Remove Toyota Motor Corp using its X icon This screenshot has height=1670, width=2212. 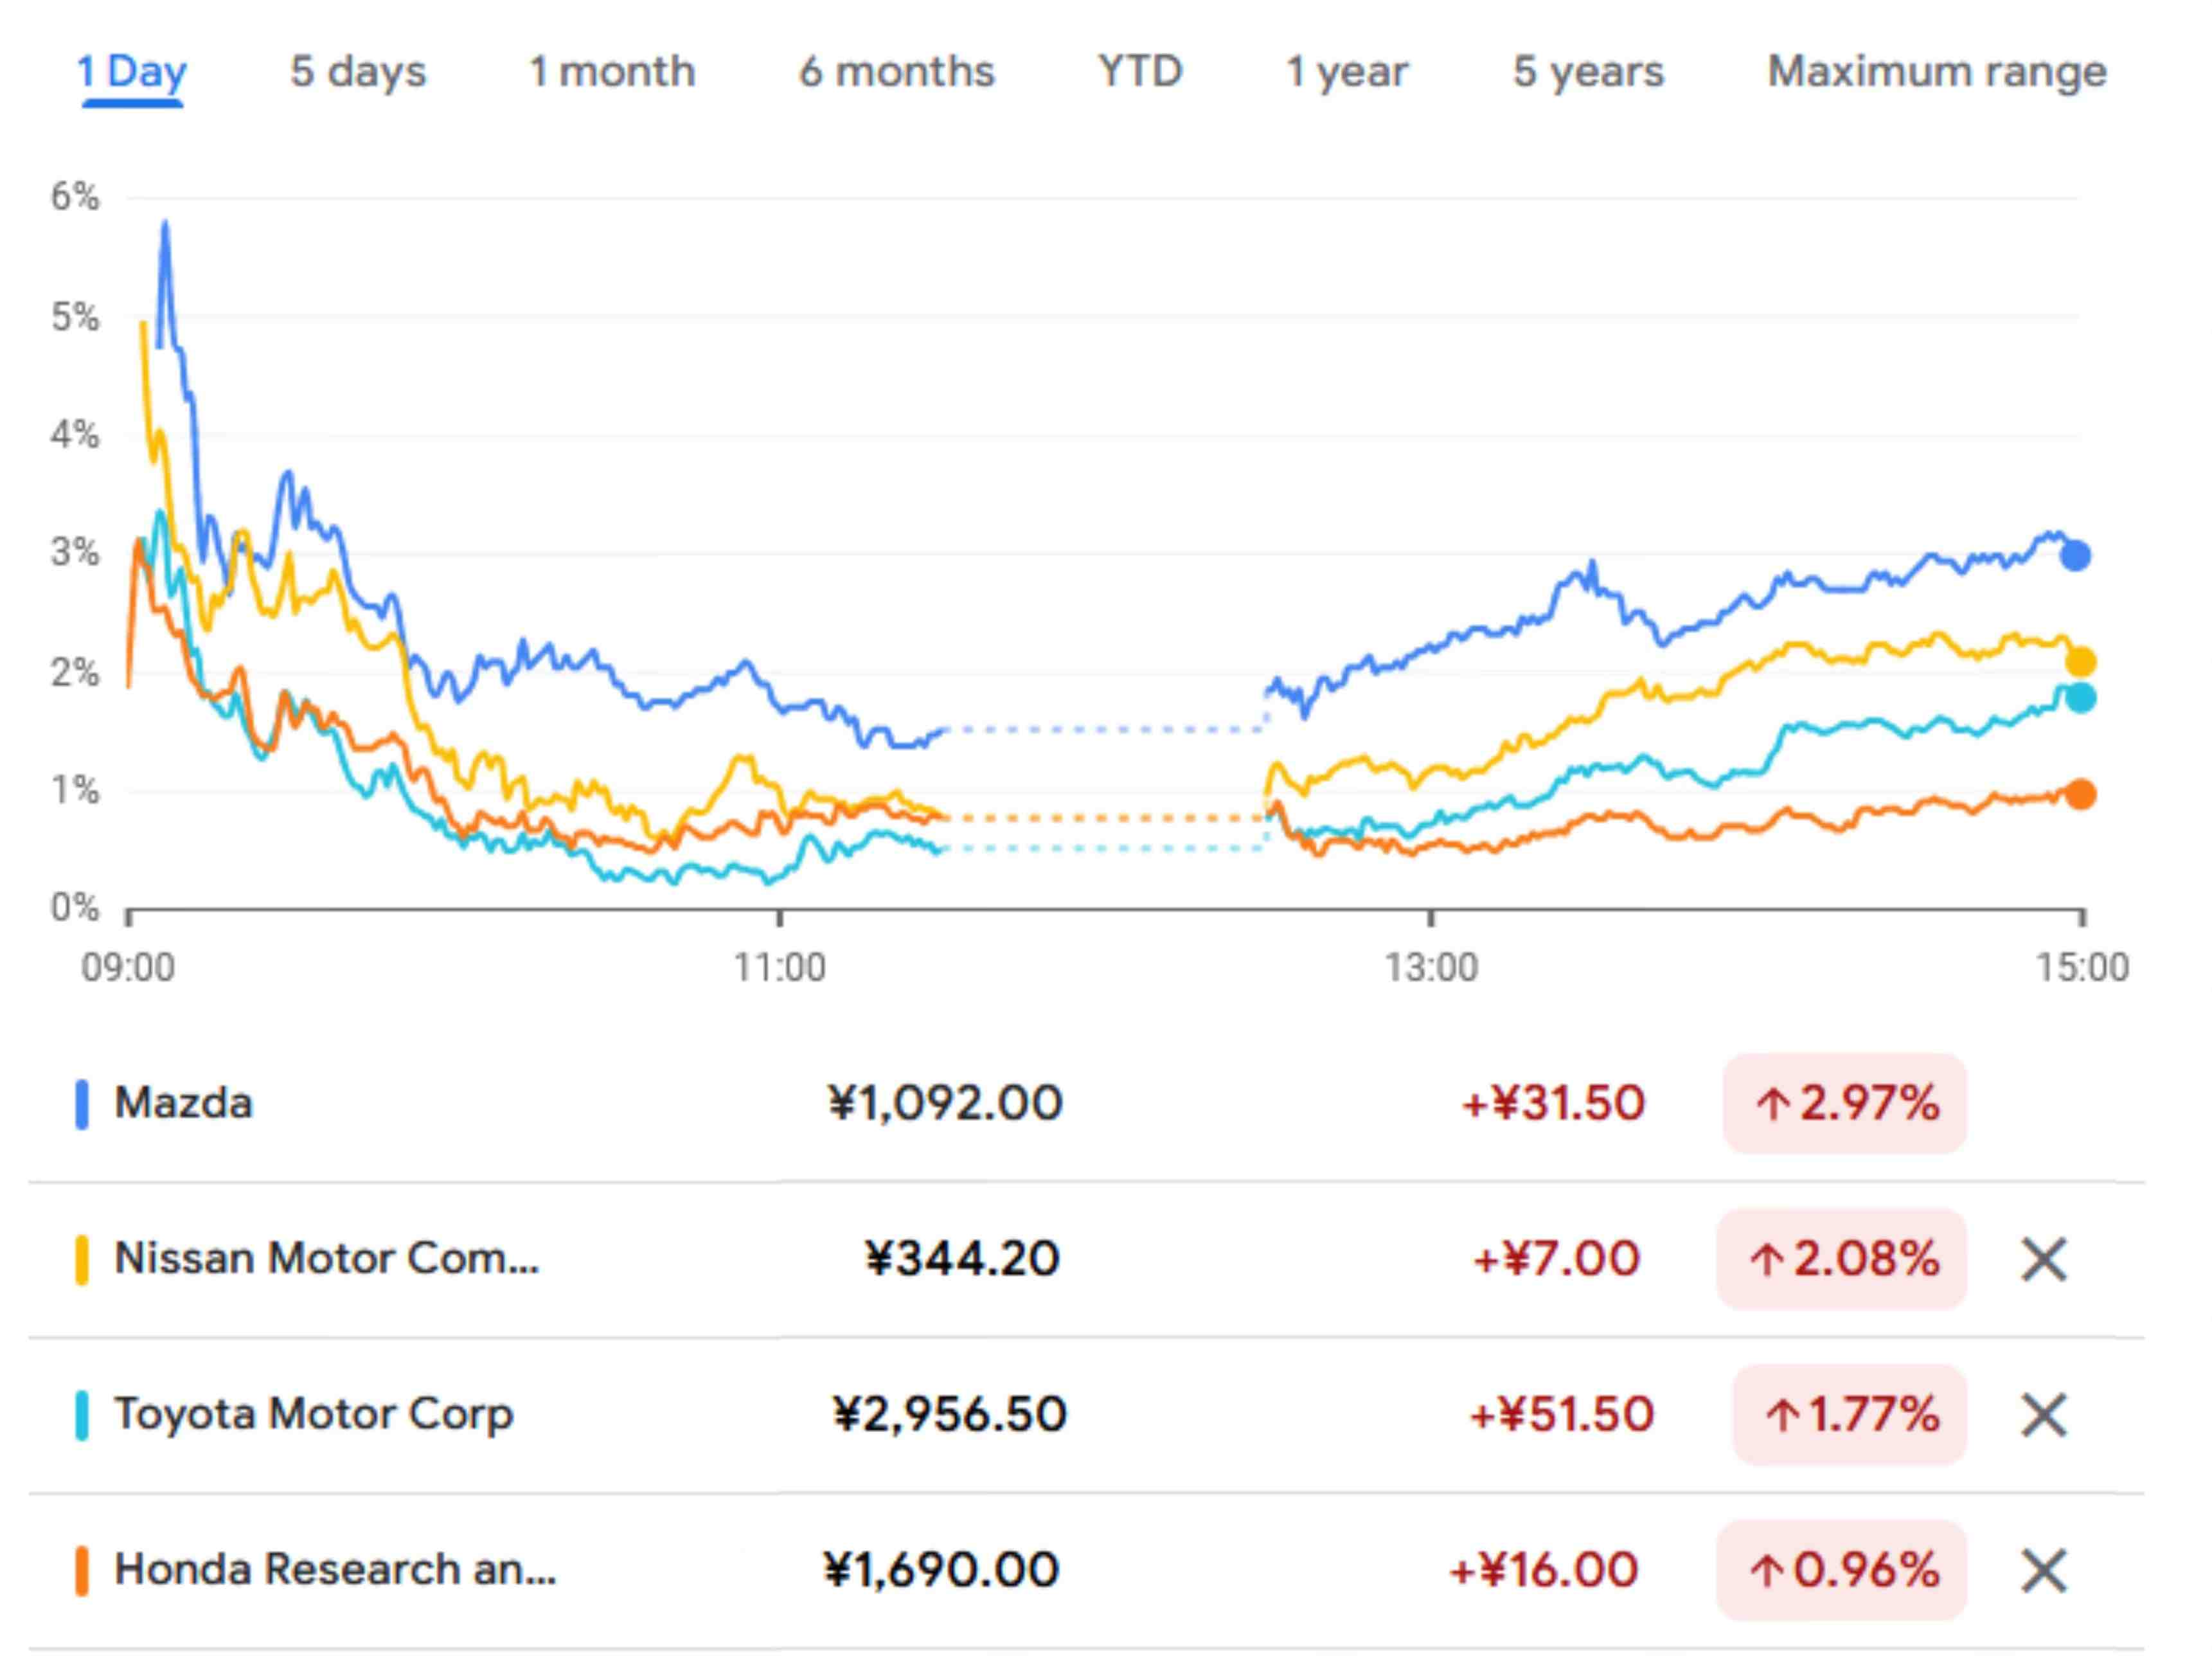(2044, 1414)
